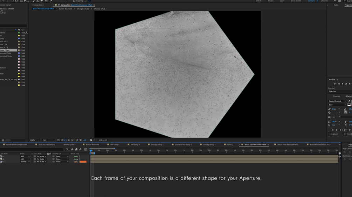
Task: Click the motion blur icon in the timeline
Action: [x=80, y=150]
